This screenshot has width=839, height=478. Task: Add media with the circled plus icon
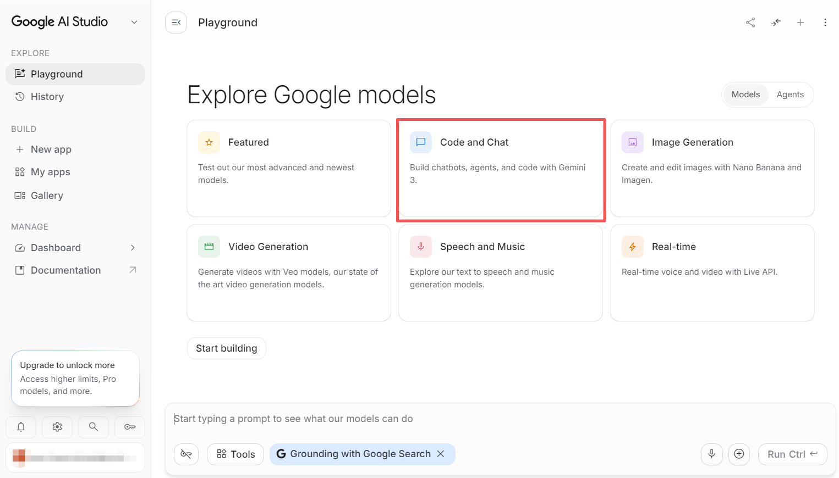point(739,454)
